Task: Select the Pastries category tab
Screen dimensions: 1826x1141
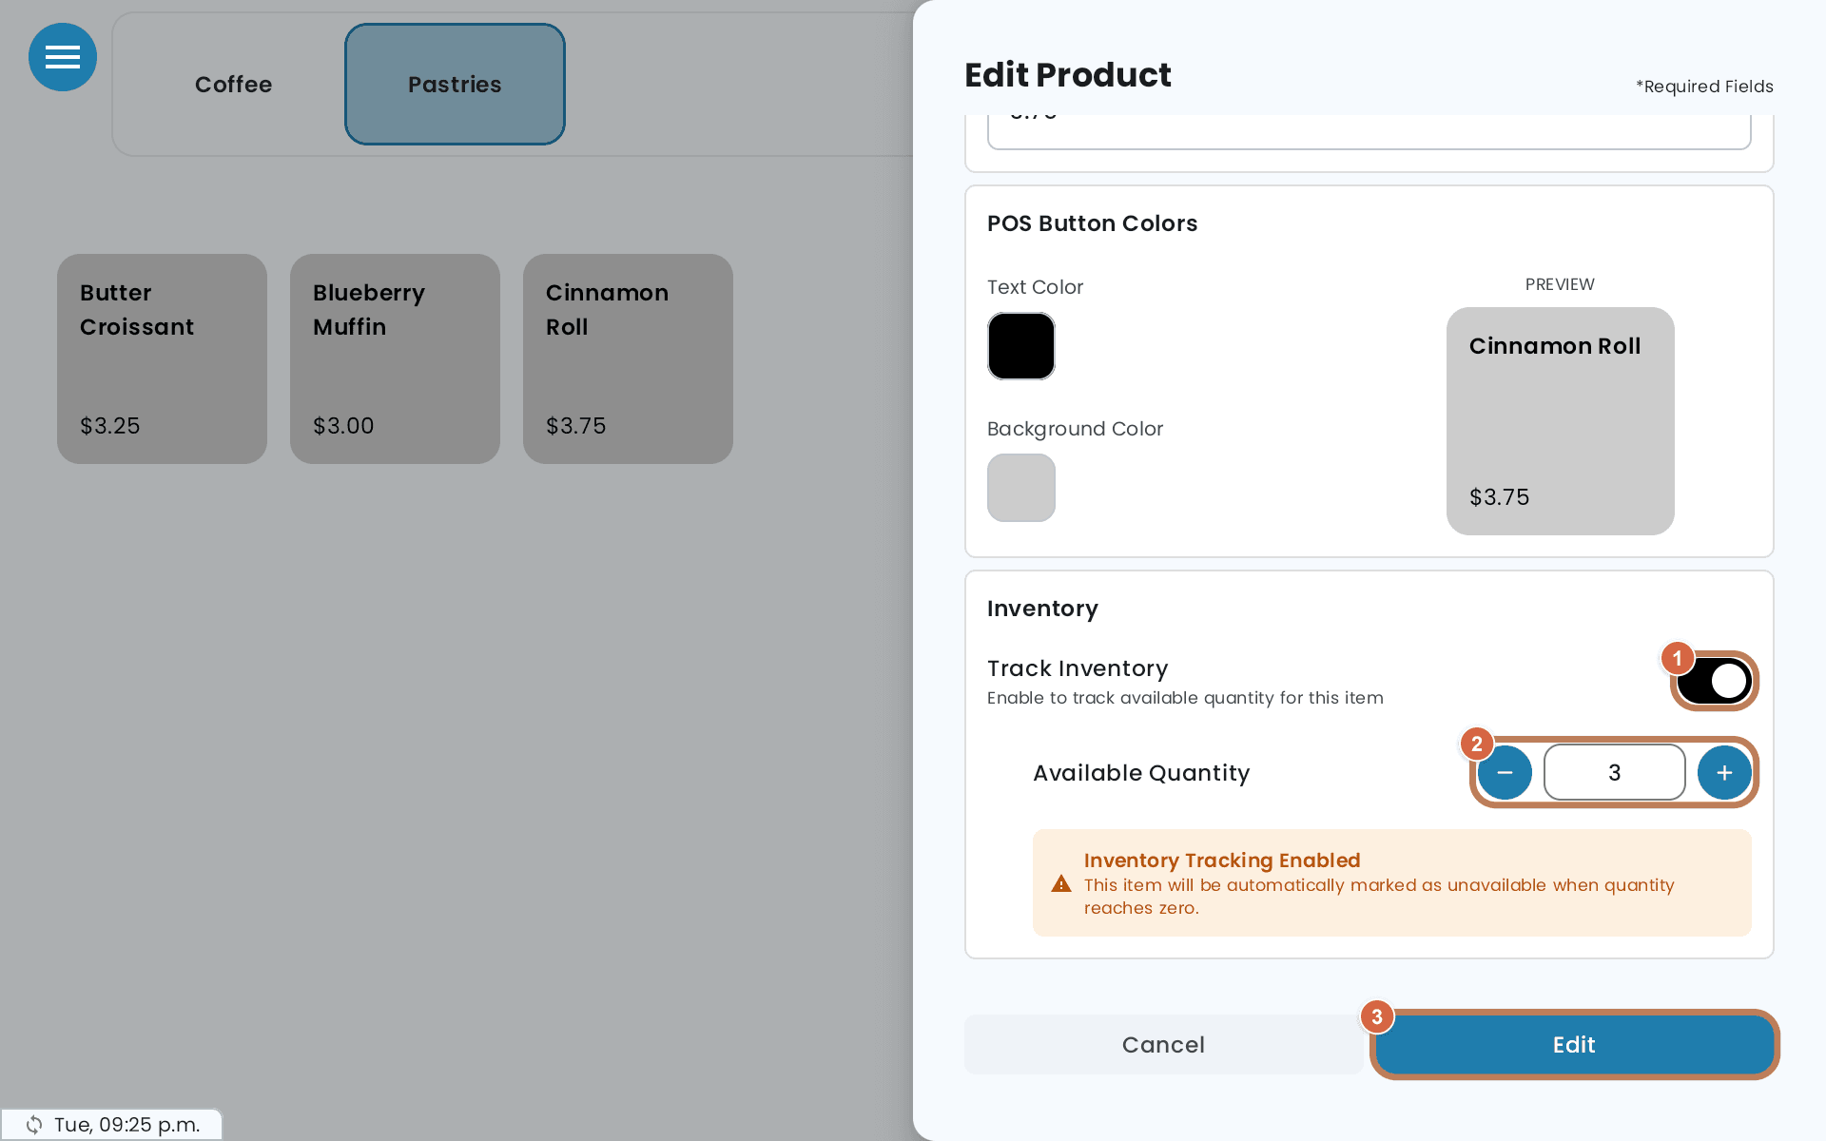Action: point(455,84)
